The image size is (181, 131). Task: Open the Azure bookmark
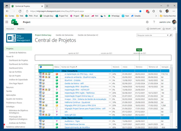pos(85,16)
